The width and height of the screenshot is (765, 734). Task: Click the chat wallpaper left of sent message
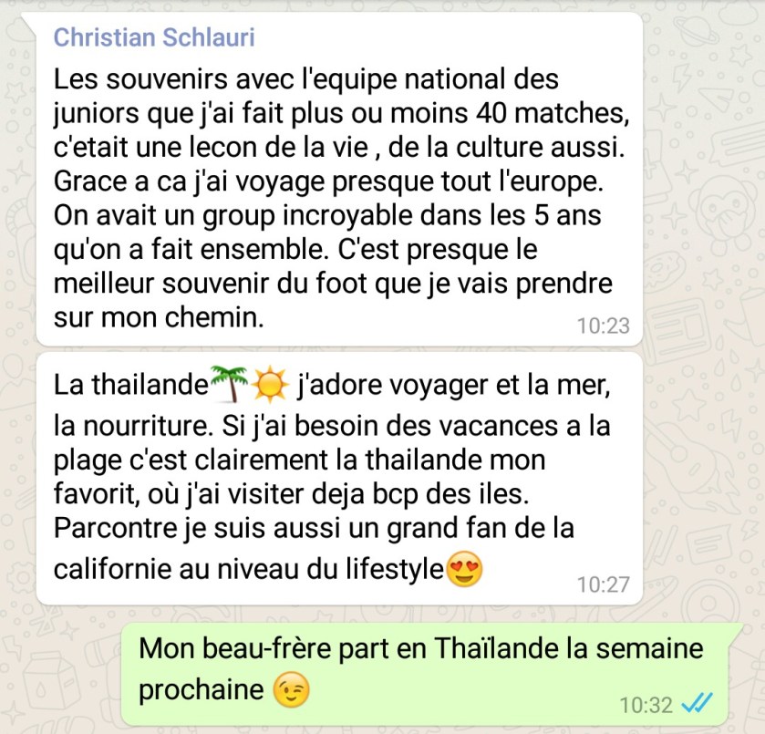58,674
